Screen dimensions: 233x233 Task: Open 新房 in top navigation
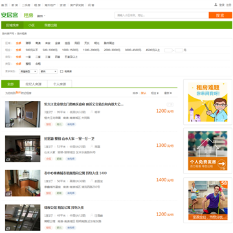15,5
